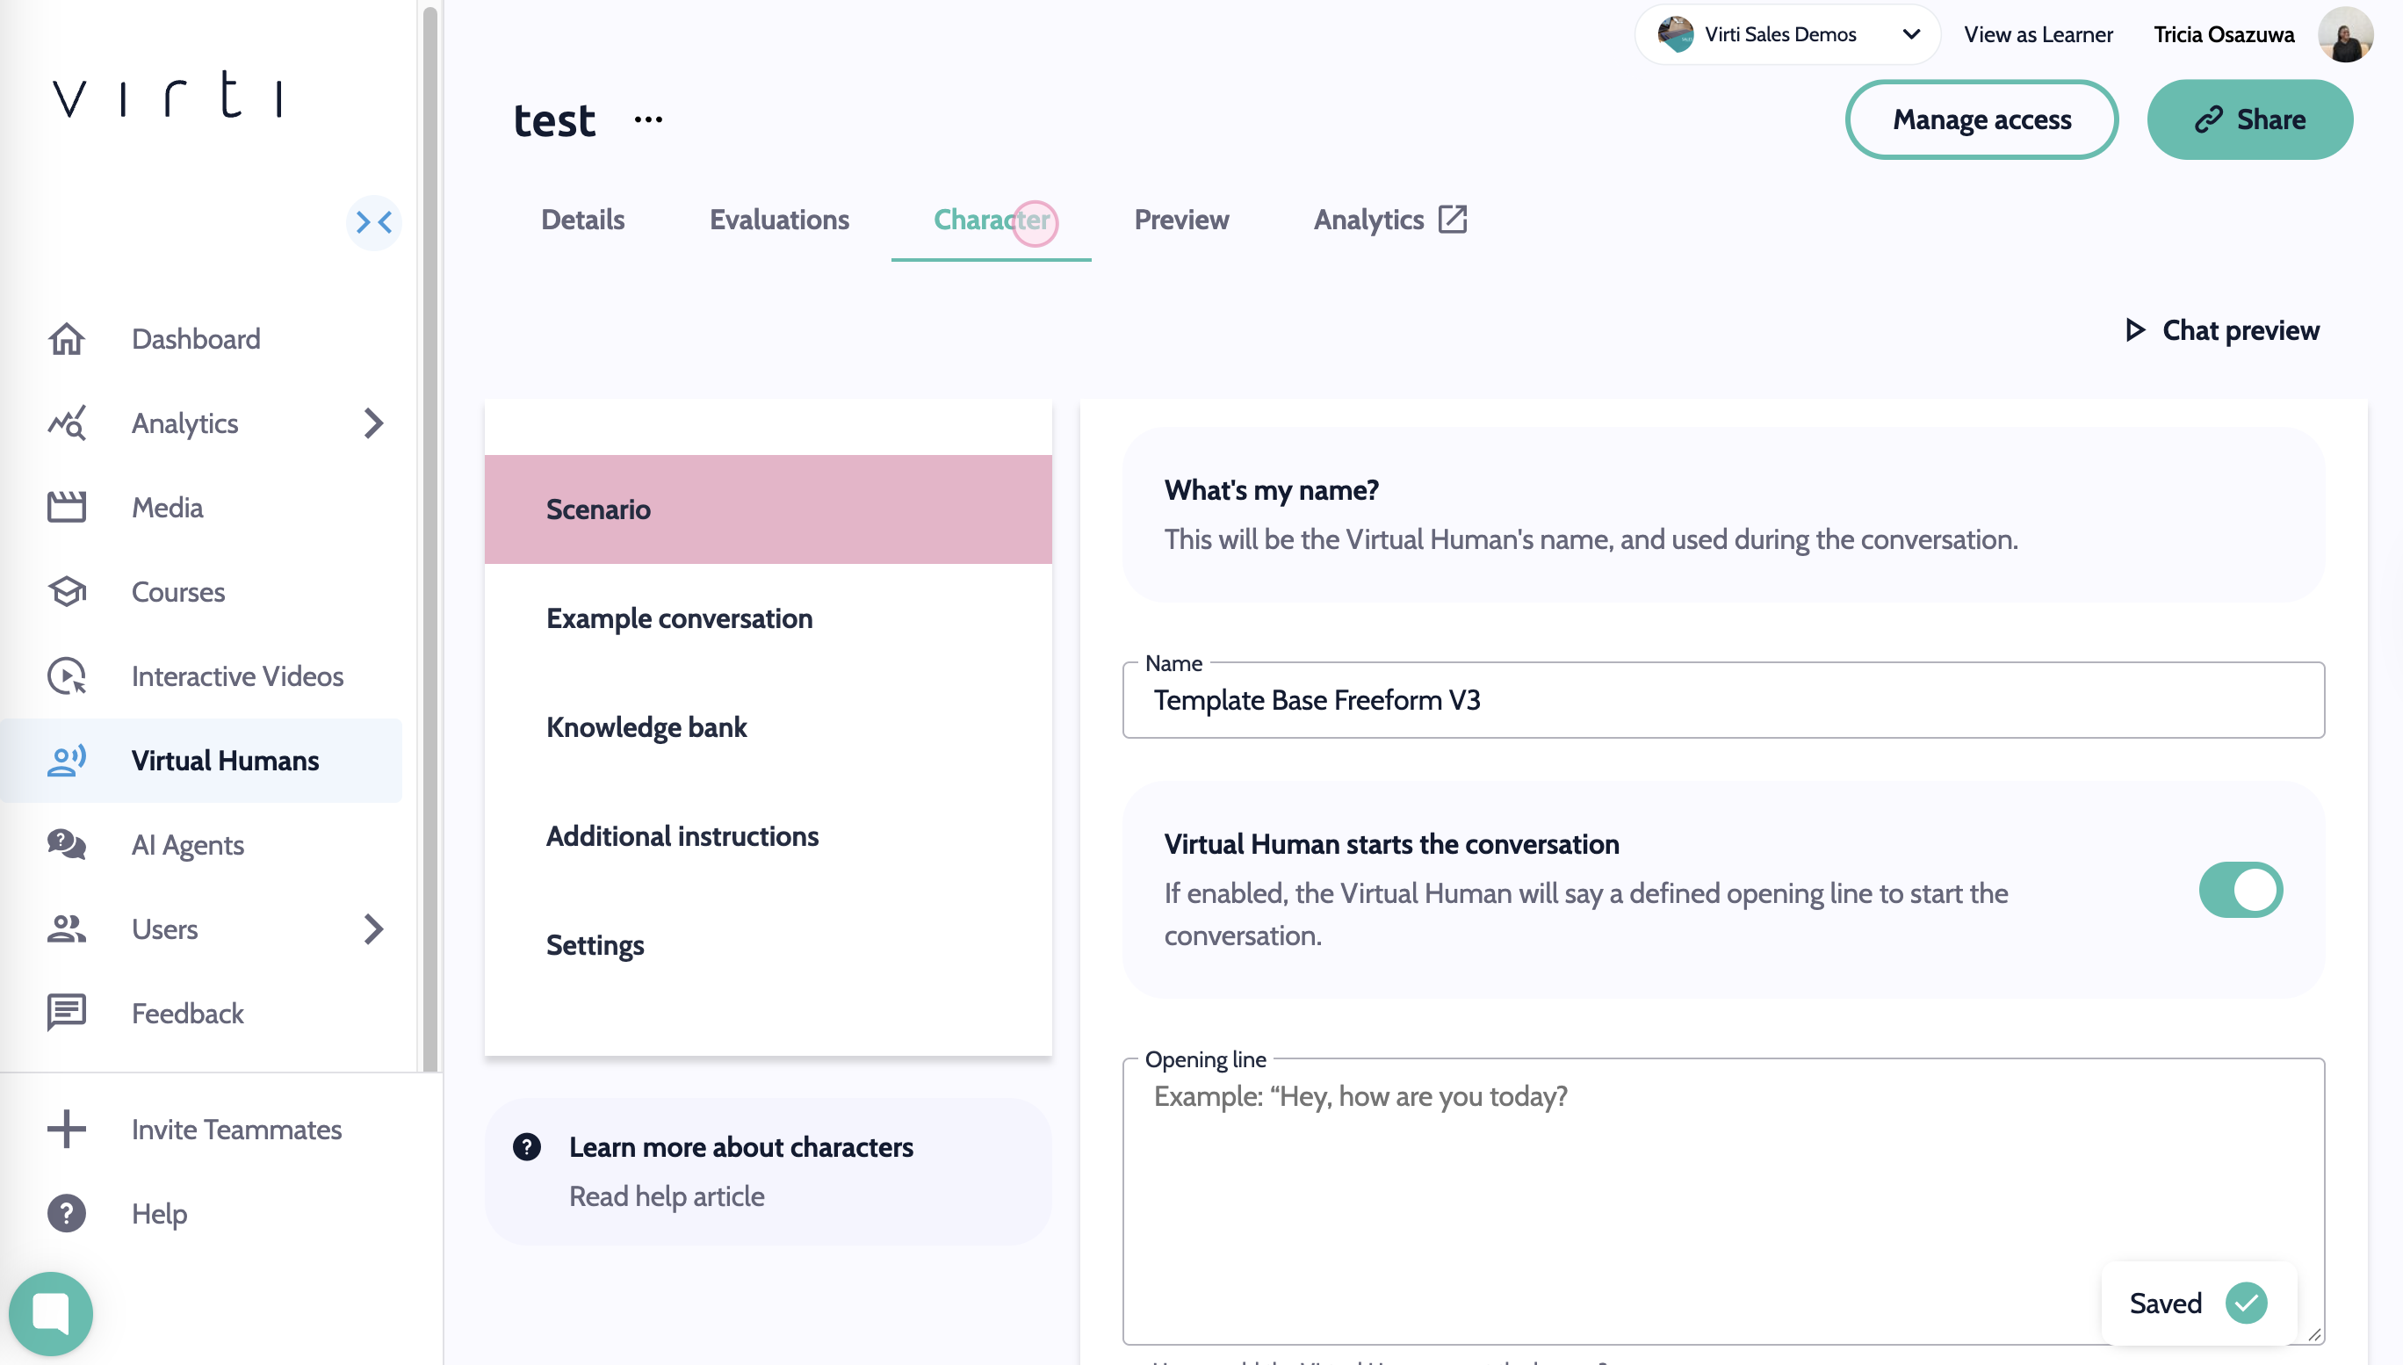Image resolution: width=2403 pixels, height=1365 pixels.
Task: Collapse the sidebar with the arrows icon
Action: point(374,222)
